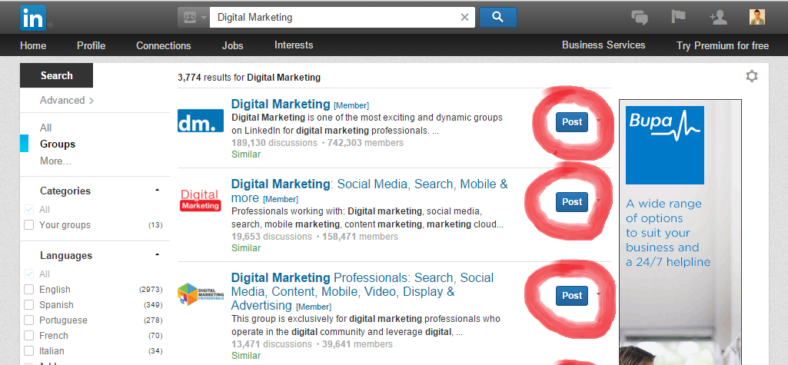The width and height of the screenshot is (788, 365).
Task: Open the profile photo account menu
Action: point(757,17)
